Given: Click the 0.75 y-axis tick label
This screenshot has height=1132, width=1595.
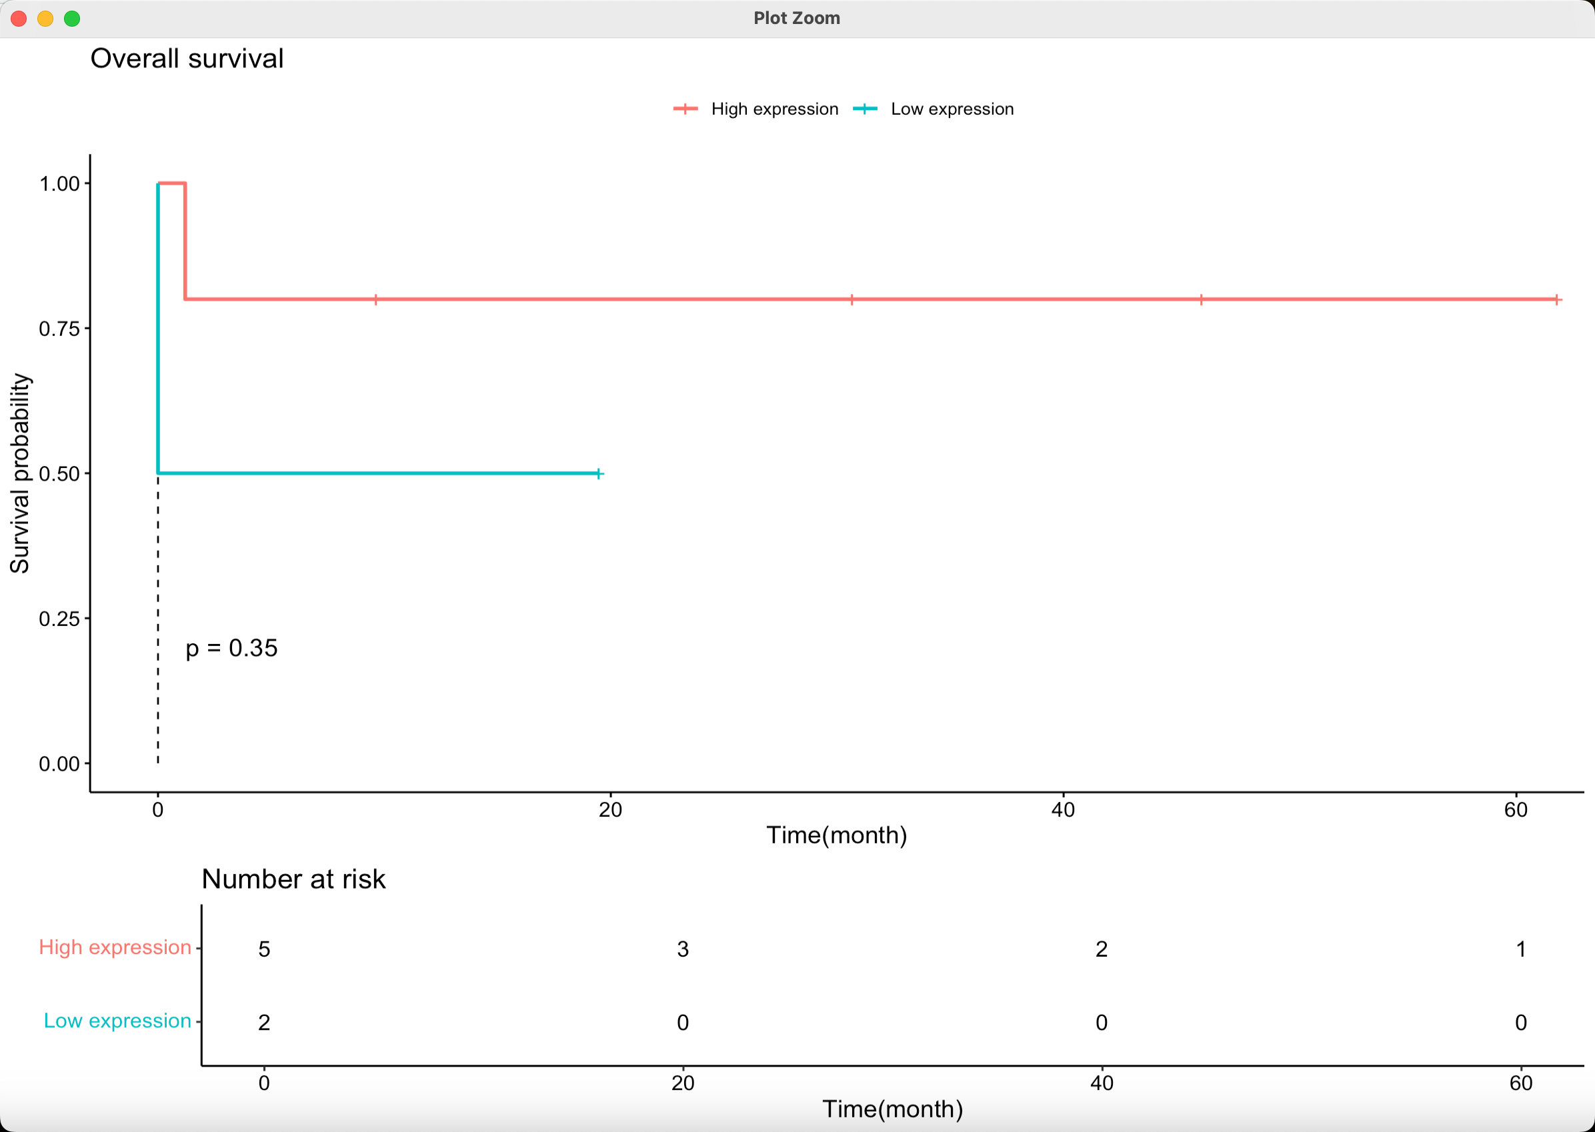Looking at the screenshot, I should point(59,328).
